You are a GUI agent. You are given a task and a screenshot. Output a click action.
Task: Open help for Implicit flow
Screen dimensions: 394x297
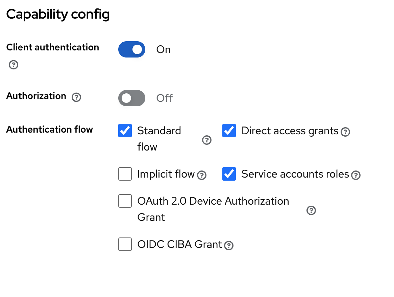click(x=202, y=175)
